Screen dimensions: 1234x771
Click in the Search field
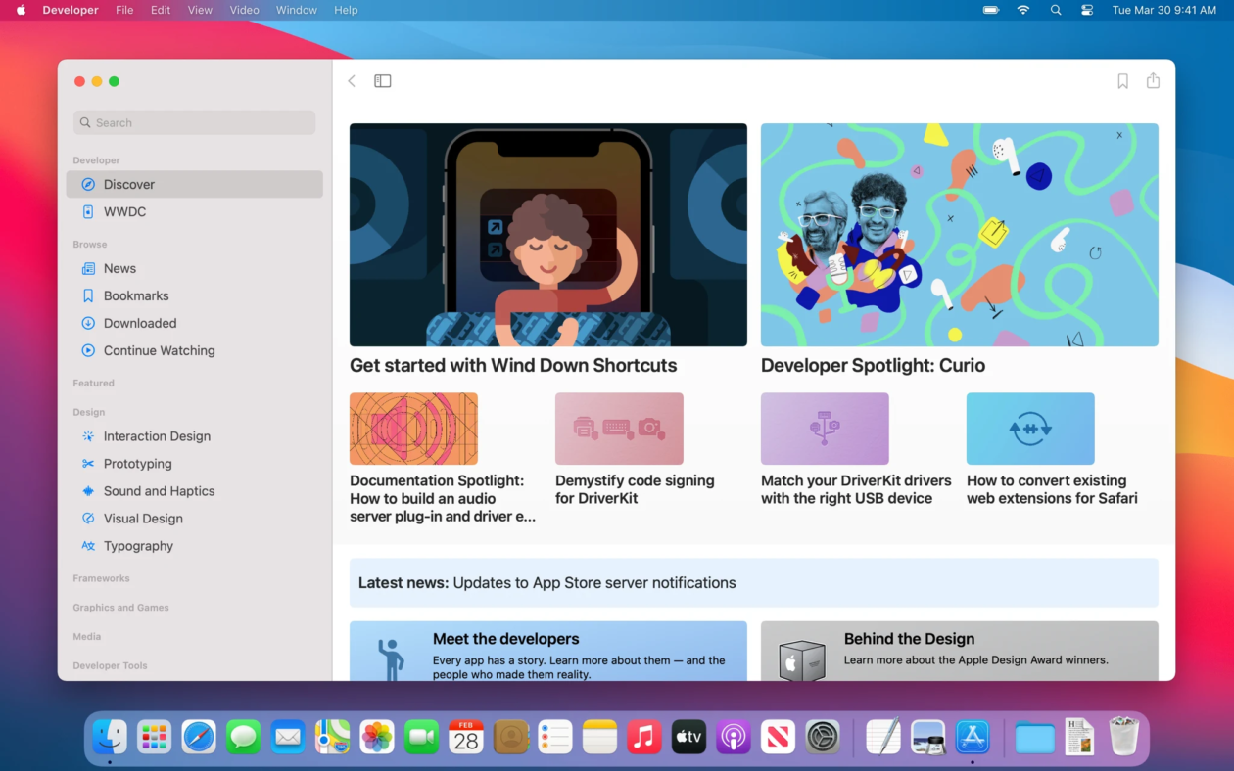click(193, 122)
